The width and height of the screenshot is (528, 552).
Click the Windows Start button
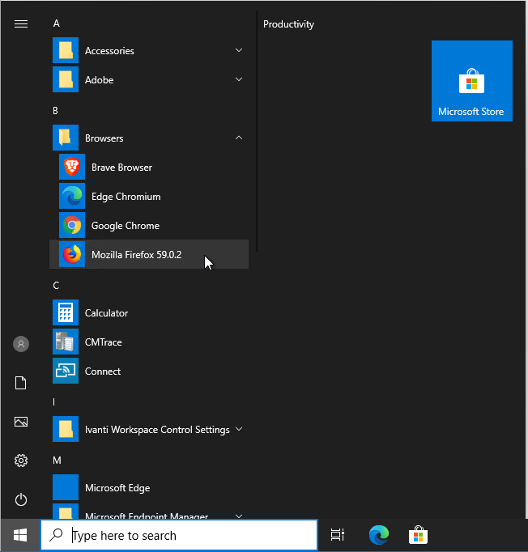[x=20, y=536]
